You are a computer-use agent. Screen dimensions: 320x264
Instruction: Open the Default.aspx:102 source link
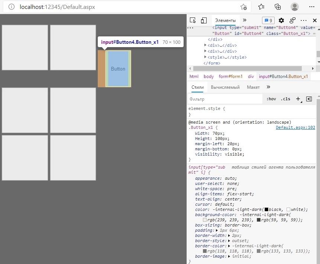coord(295,127)
